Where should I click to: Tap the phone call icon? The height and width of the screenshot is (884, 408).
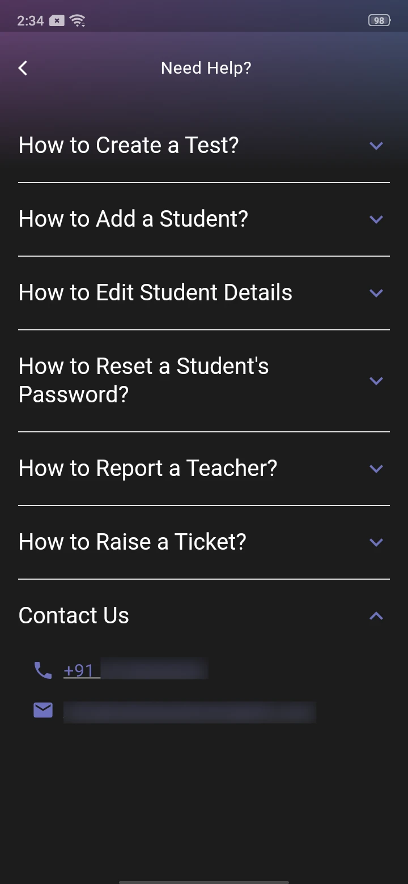point(43,670)
